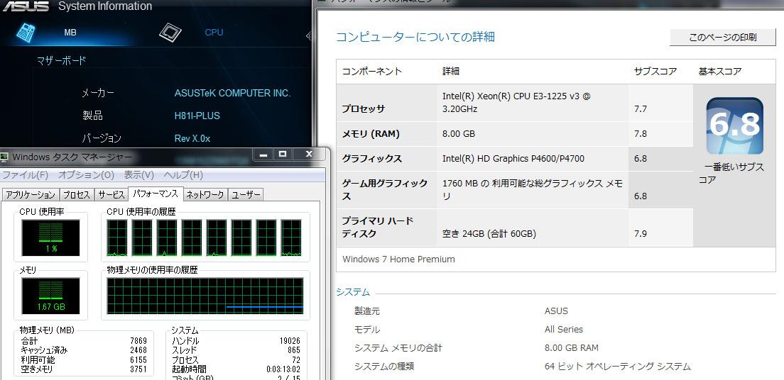Switch to the サービス tab

[111, 195]
